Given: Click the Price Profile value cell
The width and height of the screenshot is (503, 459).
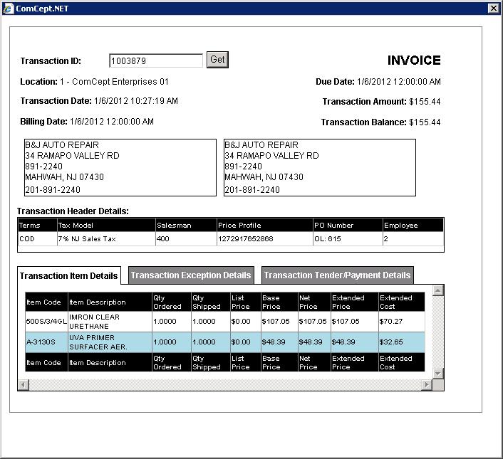Looking at the screenshot, I should click(x=264, y=239).
